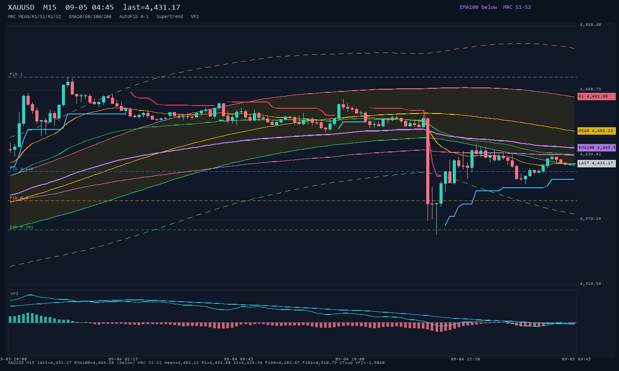Click the 'Fib 0.618' level label
This screenshot has height=371, width=619.
(22, 169)
